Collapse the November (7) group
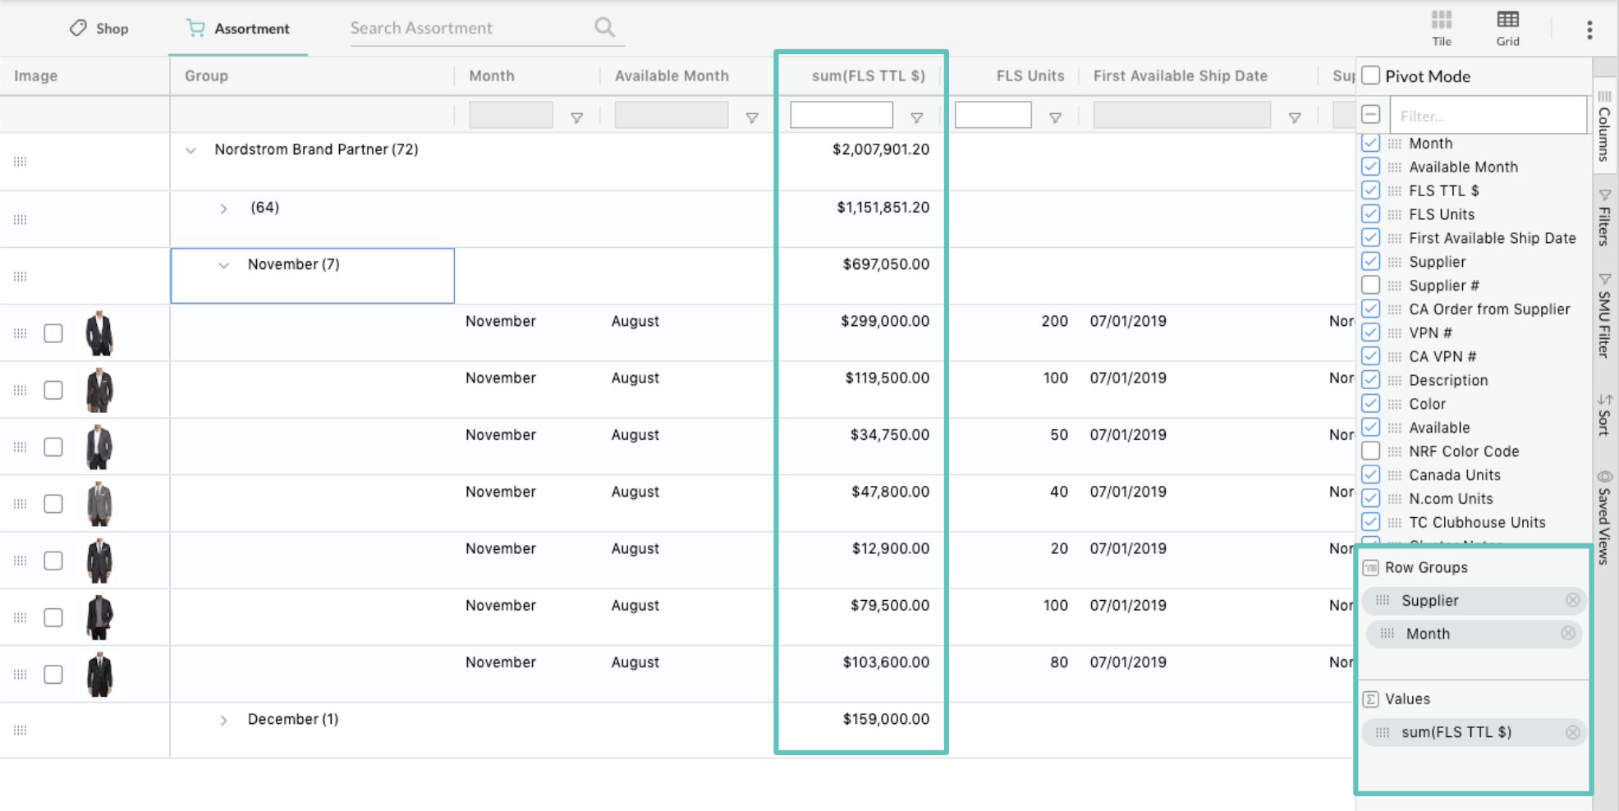1619x811 pixels. pyautogui.click(x=223, y=265)
